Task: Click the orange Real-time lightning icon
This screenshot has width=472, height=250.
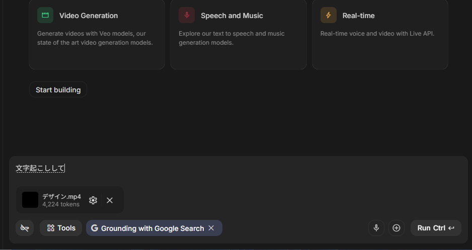Action: tap(329, 15)
